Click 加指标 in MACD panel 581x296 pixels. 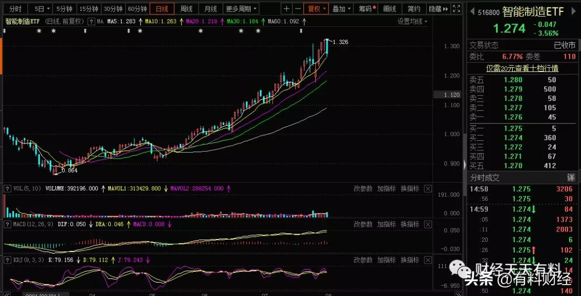pyautogui.click(x=387, y=224)
